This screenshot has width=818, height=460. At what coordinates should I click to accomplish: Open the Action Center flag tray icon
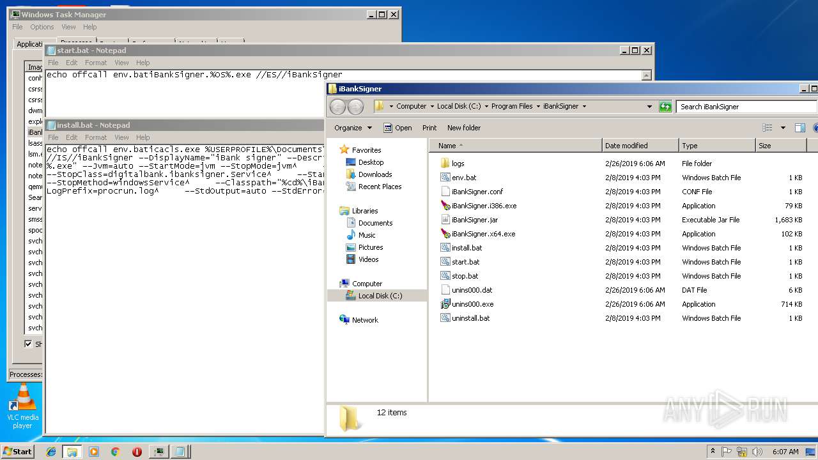click(x=727, y=452)
